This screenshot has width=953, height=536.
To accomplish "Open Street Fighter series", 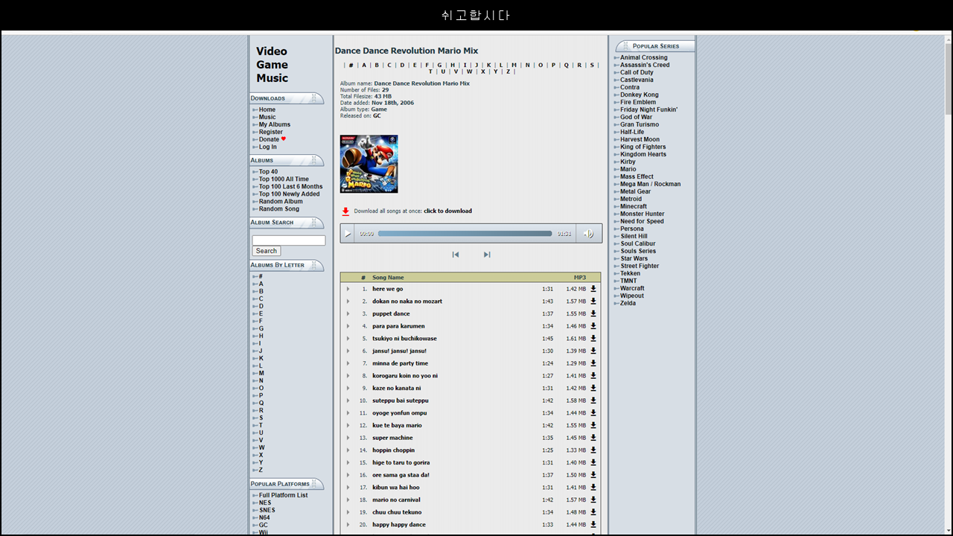I will [x=640, y=267].
